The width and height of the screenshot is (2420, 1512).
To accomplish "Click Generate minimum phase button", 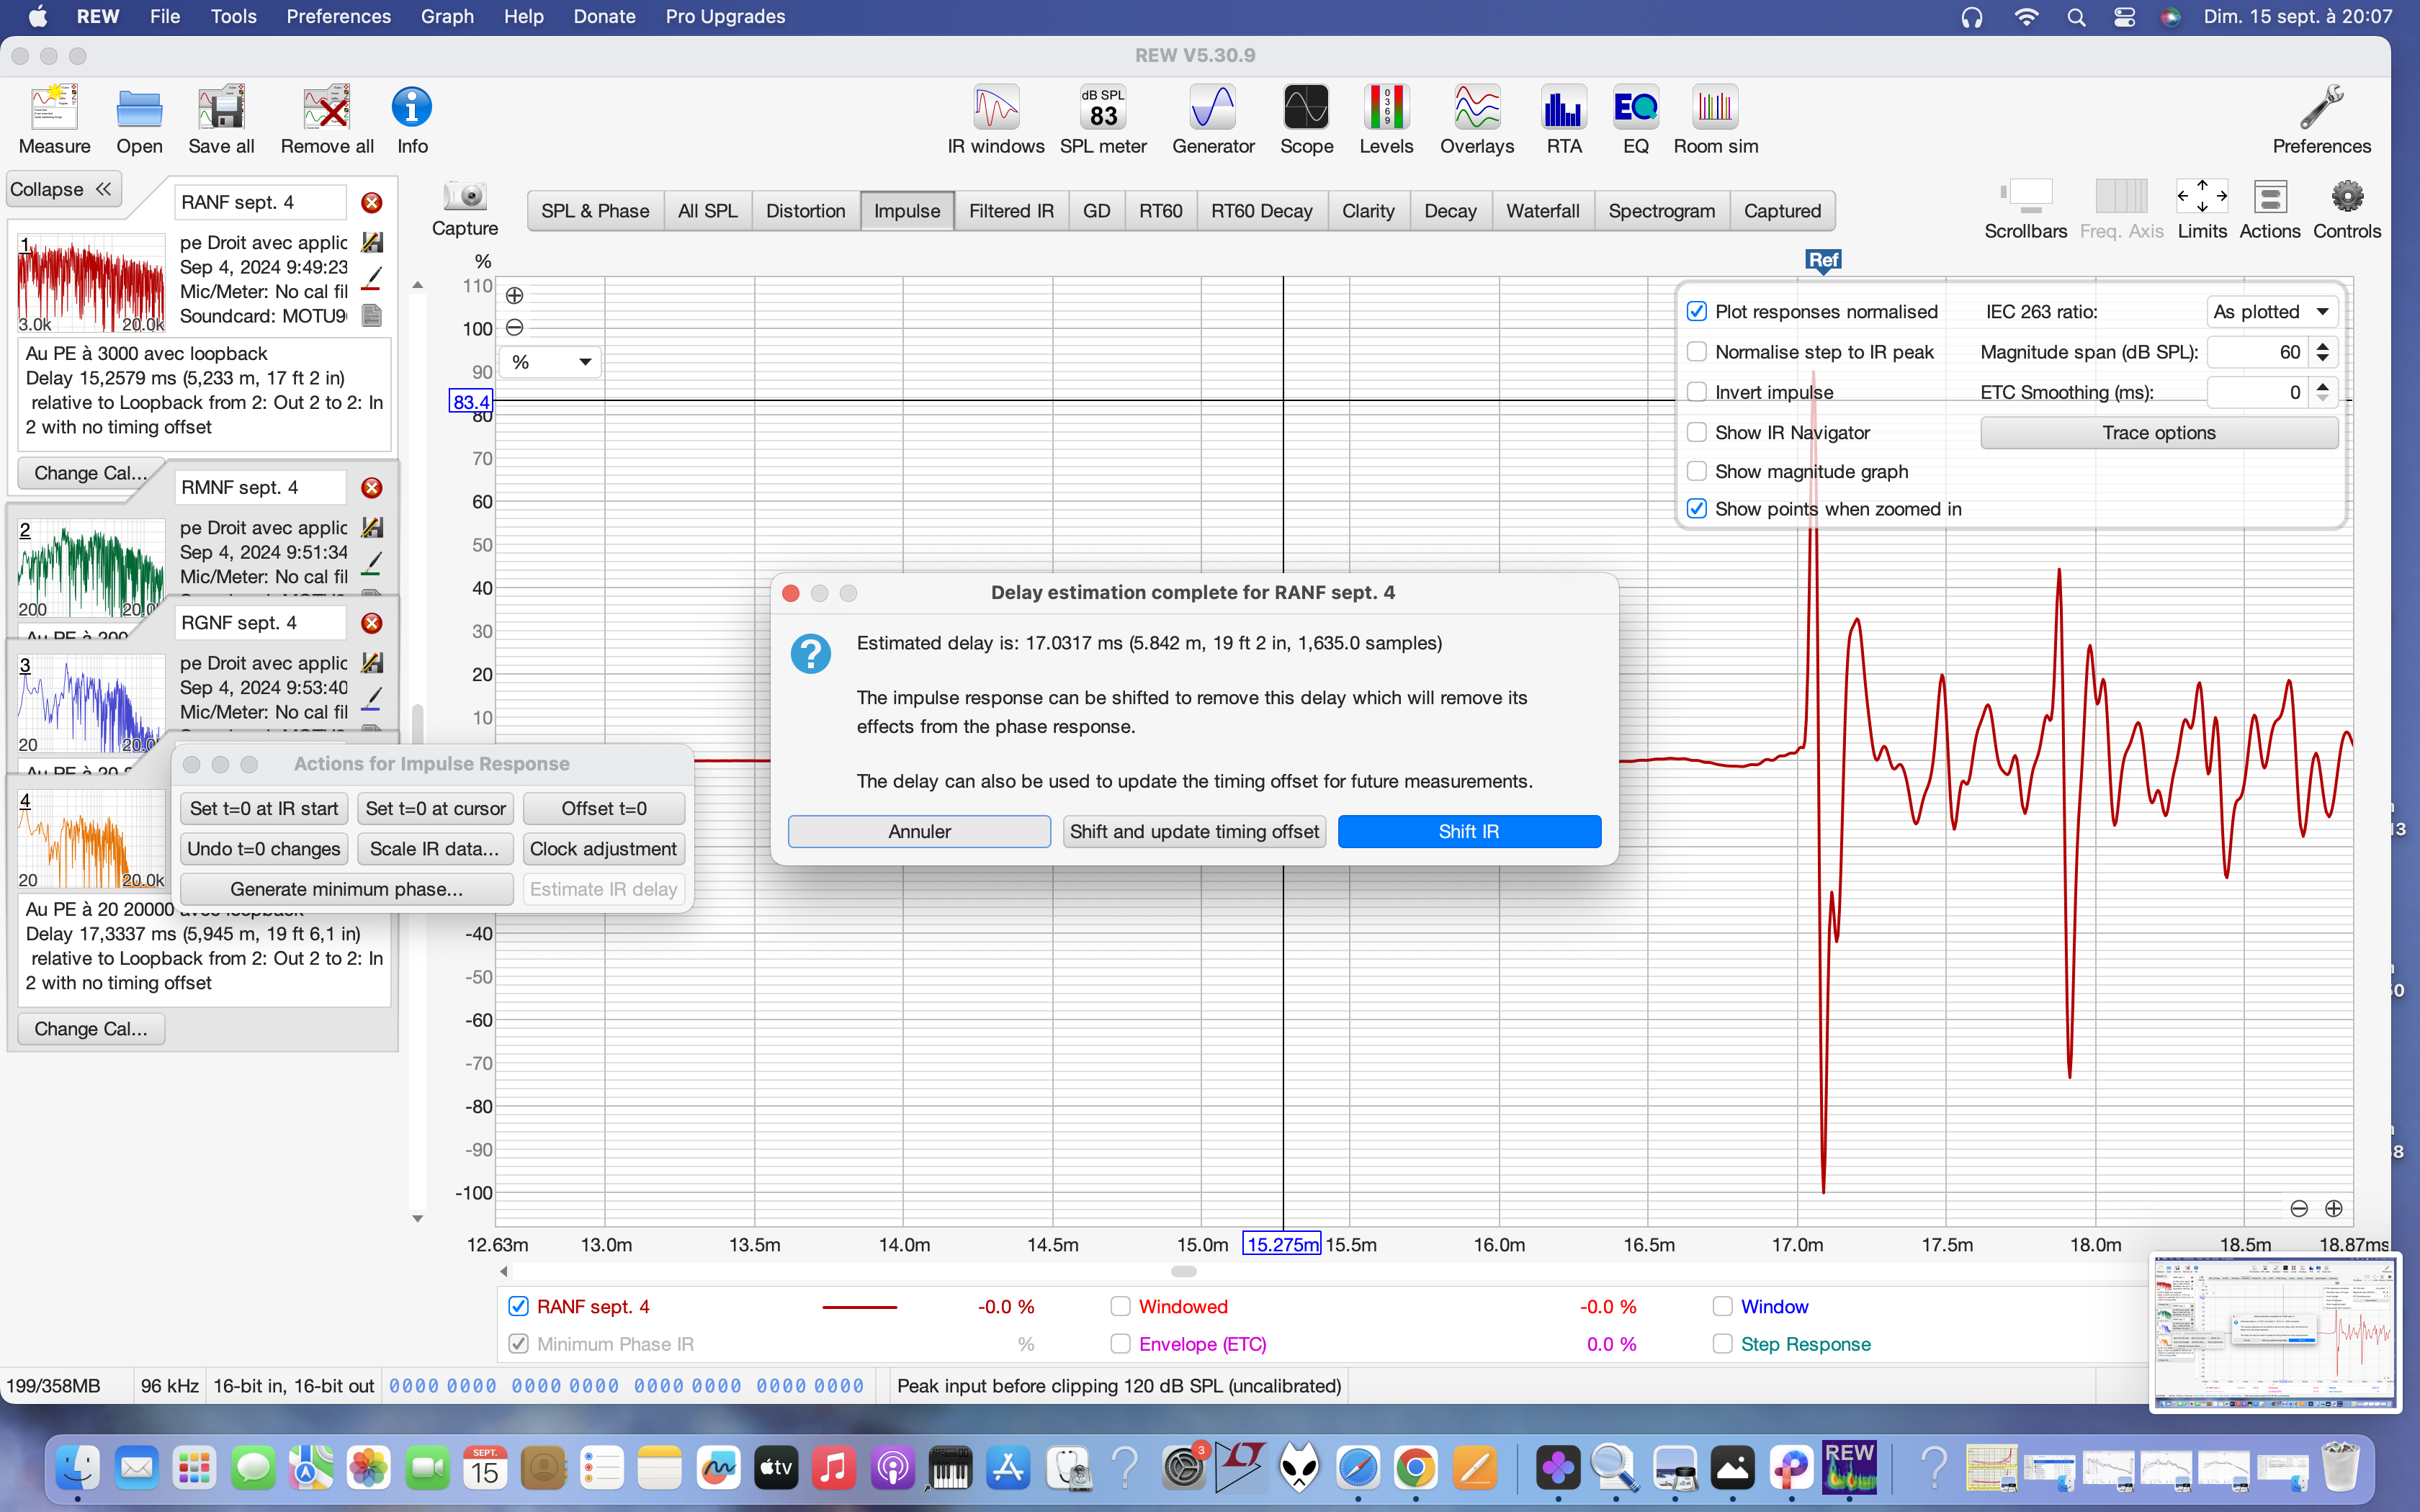I will tap(346, 889).
